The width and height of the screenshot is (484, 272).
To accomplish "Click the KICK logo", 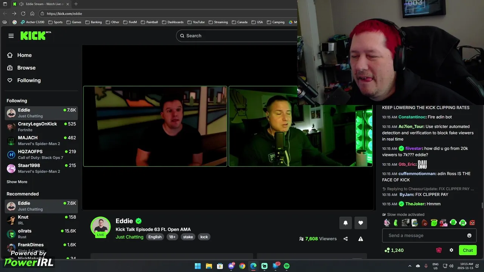I will coord(36,36).
